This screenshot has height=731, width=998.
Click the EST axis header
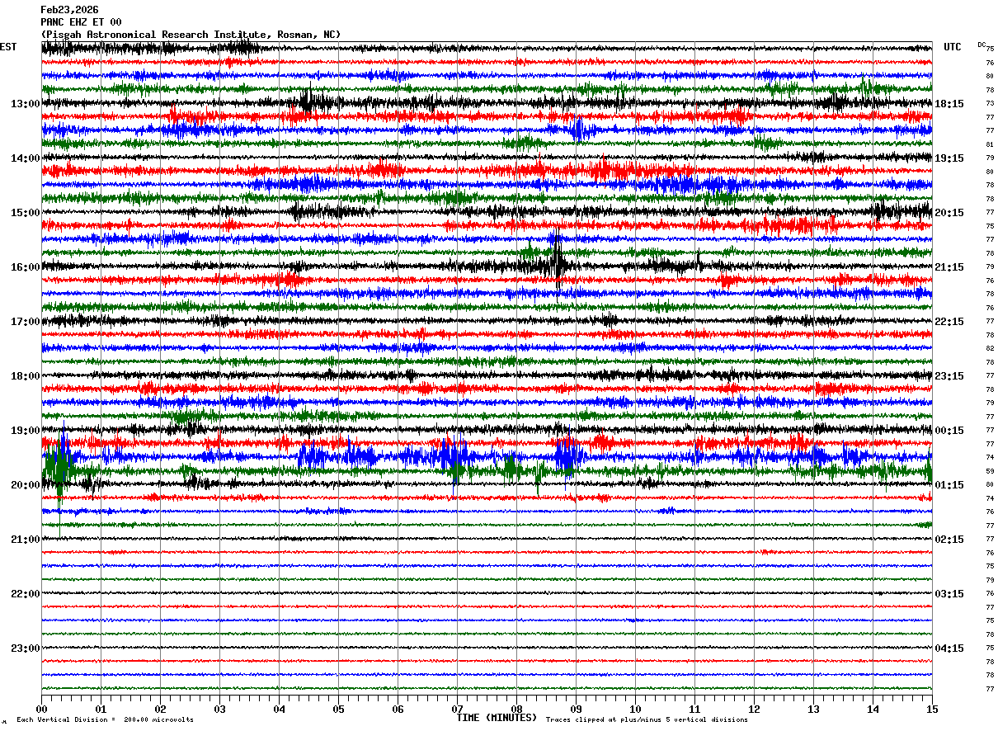point(8,47)
